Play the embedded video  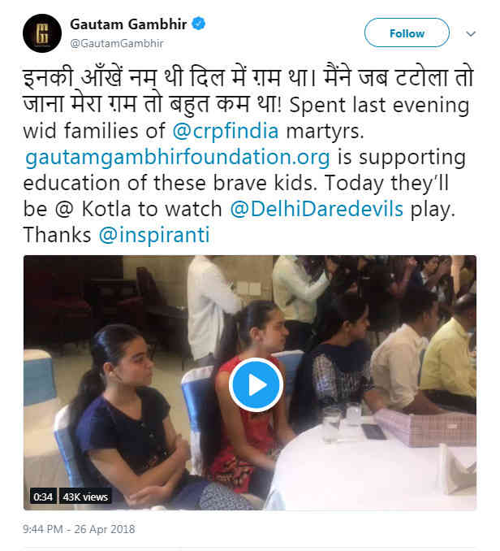(256, 384)
